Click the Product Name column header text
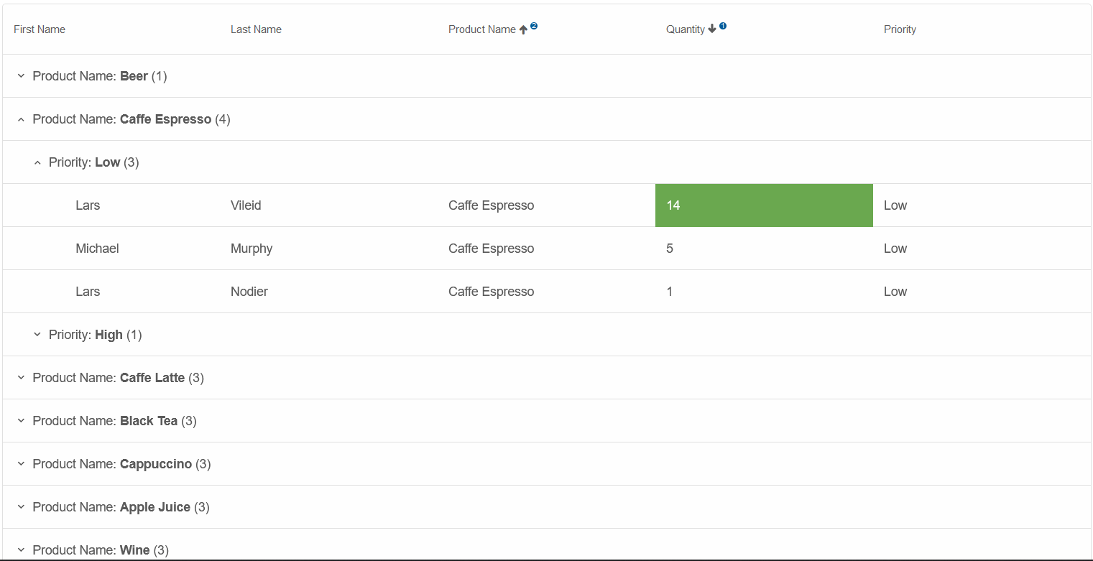 pyautogui.click(x=481, y=29)
